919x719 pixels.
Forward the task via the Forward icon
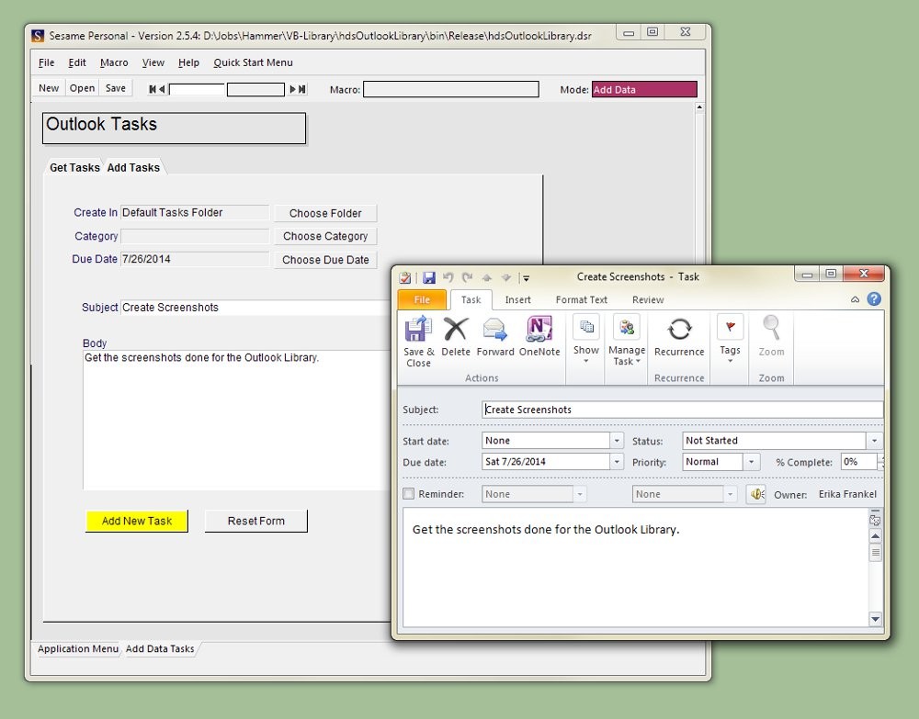click(495, 336)
